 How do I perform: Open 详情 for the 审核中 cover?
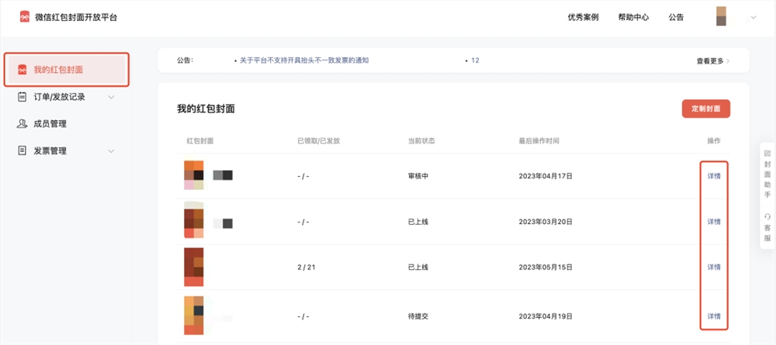tap(714, 176)
